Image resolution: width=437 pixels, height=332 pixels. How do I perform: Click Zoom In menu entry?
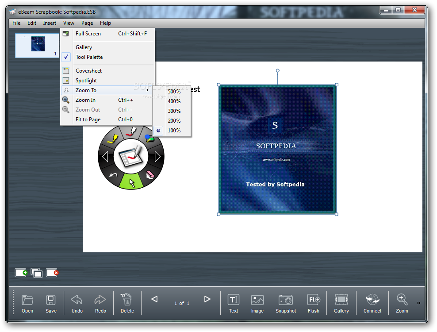107,100
